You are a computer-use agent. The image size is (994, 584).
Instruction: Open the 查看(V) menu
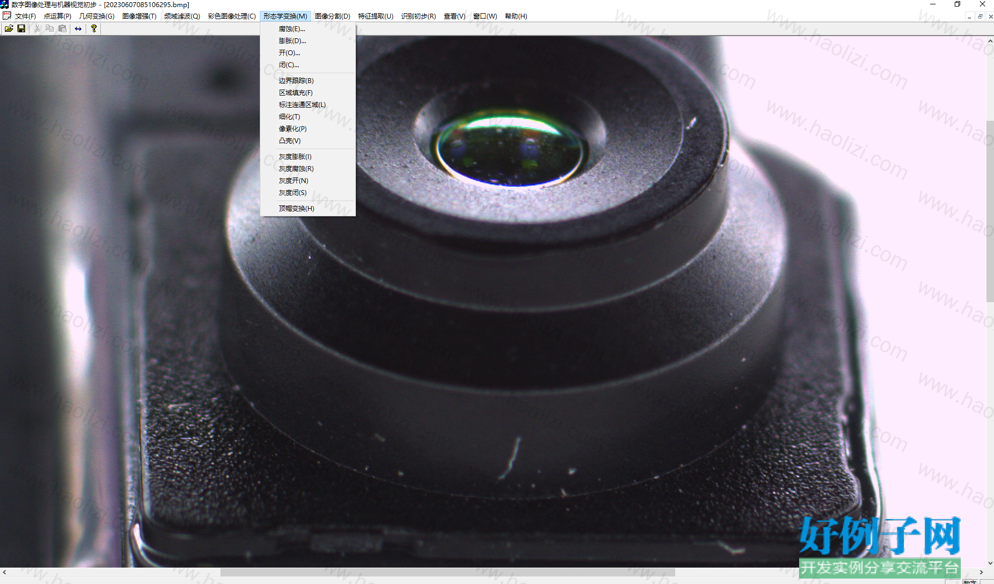click(x=455, y=16)
